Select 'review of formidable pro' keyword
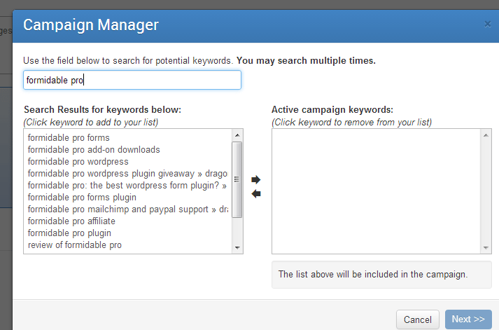Viewport: 499px width, 330px height. [x=74, y=245]
